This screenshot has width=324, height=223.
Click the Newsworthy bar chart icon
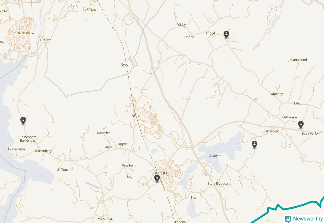(288, 219)
